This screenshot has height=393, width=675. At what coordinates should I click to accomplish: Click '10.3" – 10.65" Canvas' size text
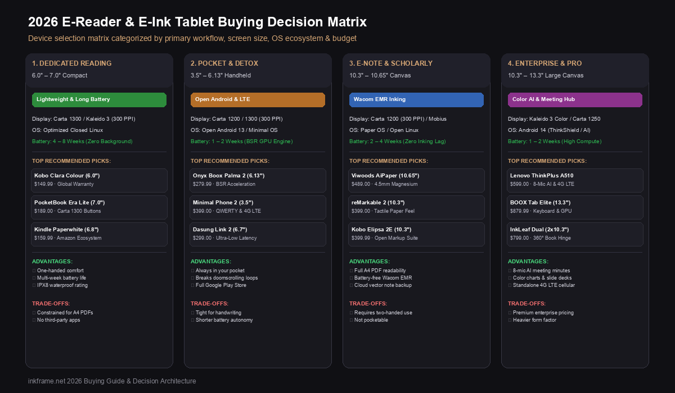(380, 75)
